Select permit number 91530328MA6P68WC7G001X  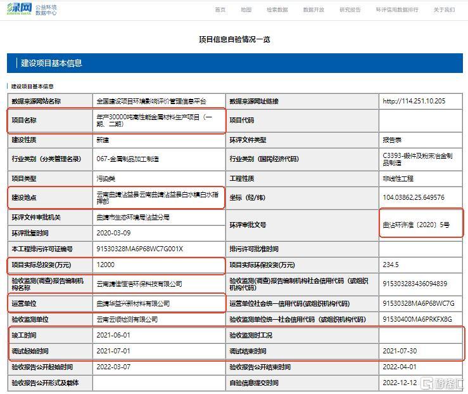[140, 249]
